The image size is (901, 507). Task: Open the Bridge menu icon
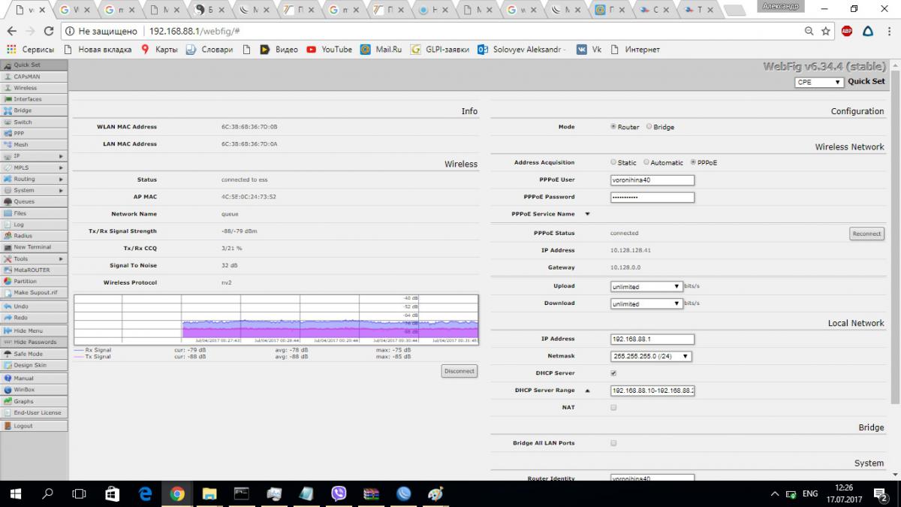pos(7,110)
